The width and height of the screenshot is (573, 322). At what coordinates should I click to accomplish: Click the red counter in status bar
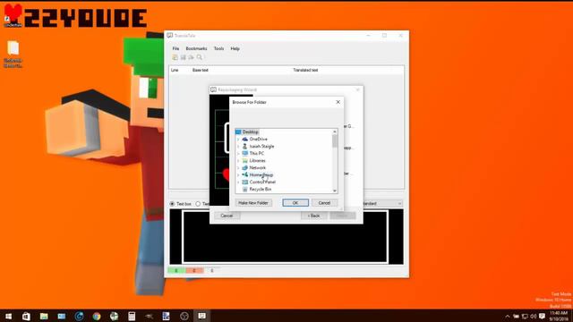[194, 270]
